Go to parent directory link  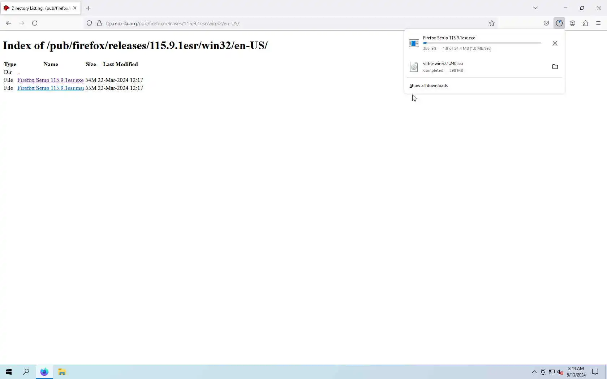(19, 72)
